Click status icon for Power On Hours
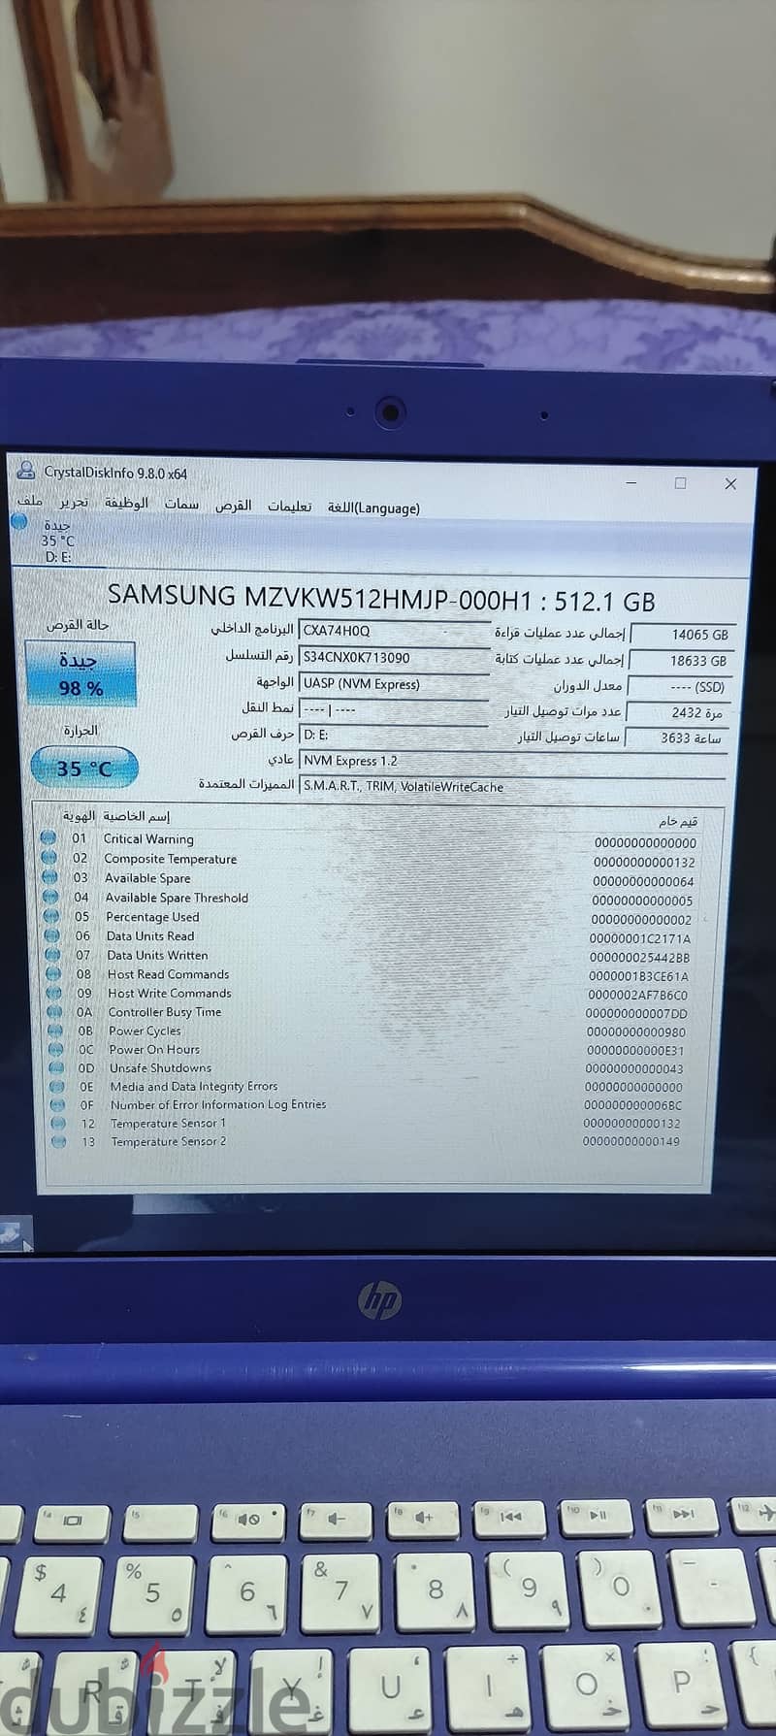 tap(58, 1049)
